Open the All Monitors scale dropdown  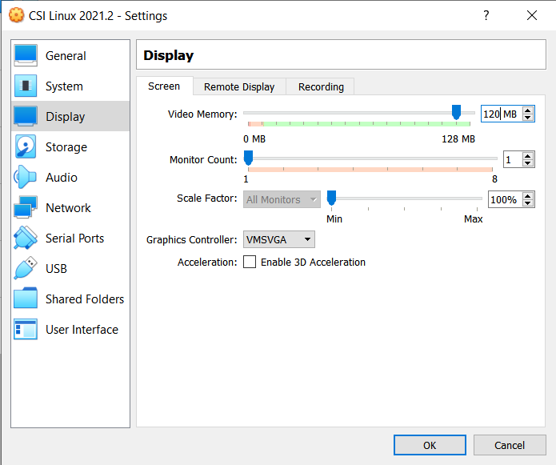[x=282, y=200]
